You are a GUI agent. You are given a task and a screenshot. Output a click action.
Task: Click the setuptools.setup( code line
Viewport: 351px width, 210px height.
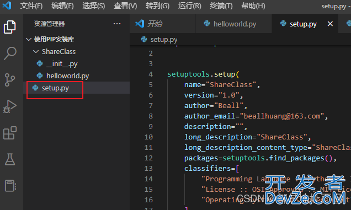coord(203,74)
